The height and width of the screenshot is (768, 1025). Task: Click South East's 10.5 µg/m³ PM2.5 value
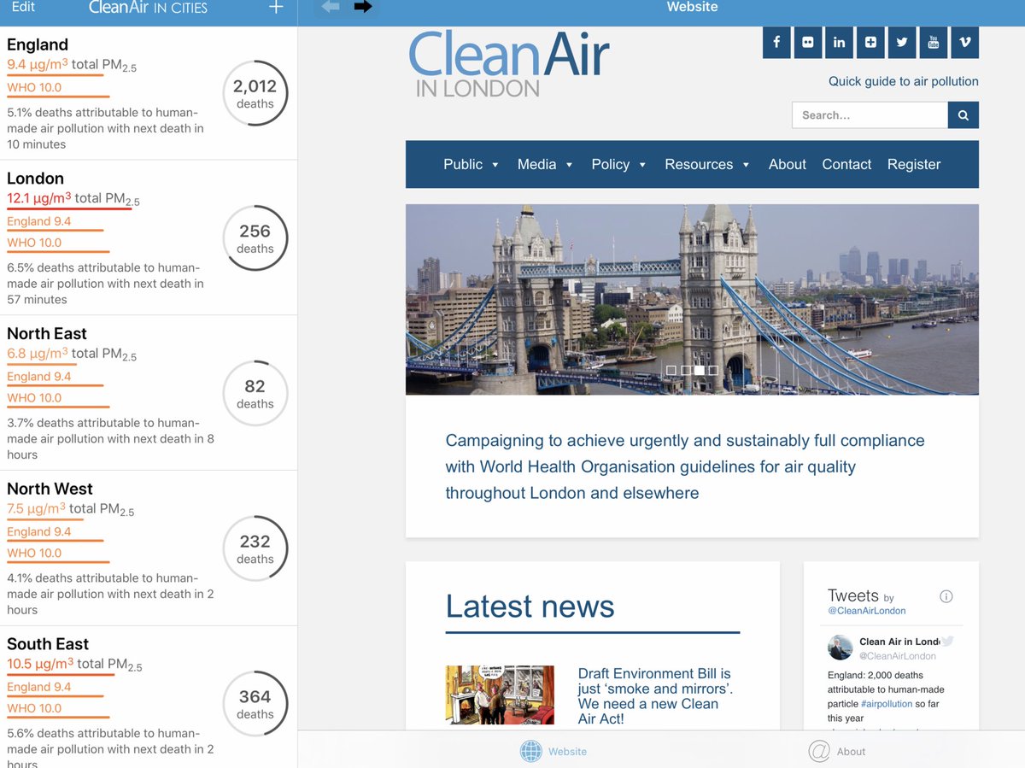click(x=74, y=665)
